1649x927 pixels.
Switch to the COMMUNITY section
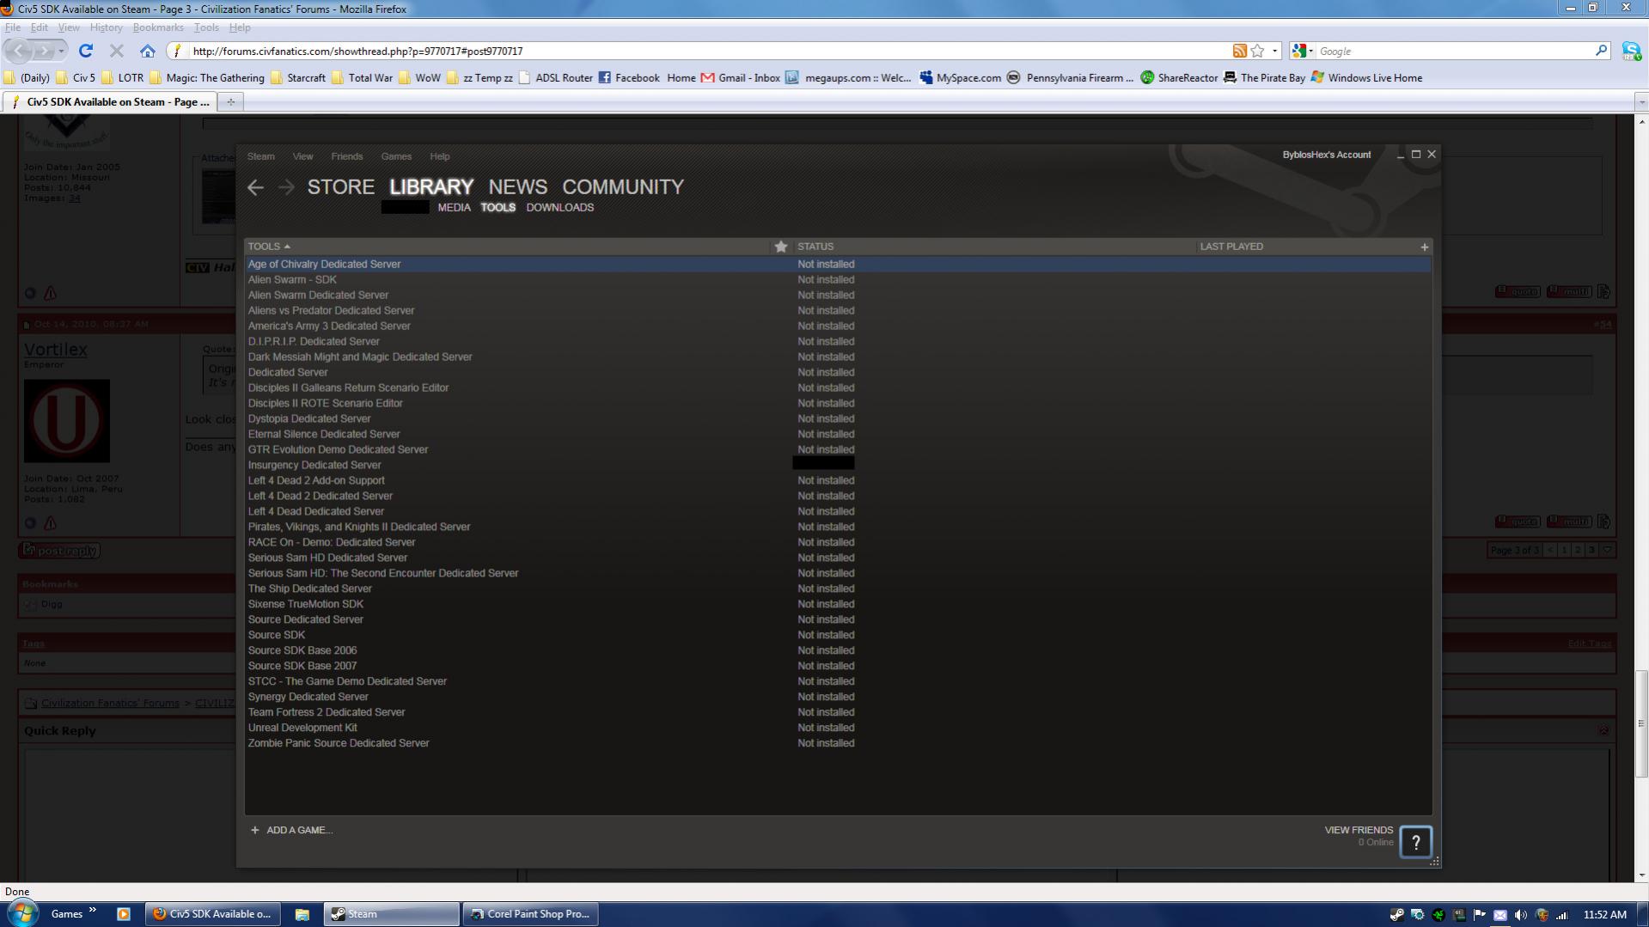tap(623, 187)
